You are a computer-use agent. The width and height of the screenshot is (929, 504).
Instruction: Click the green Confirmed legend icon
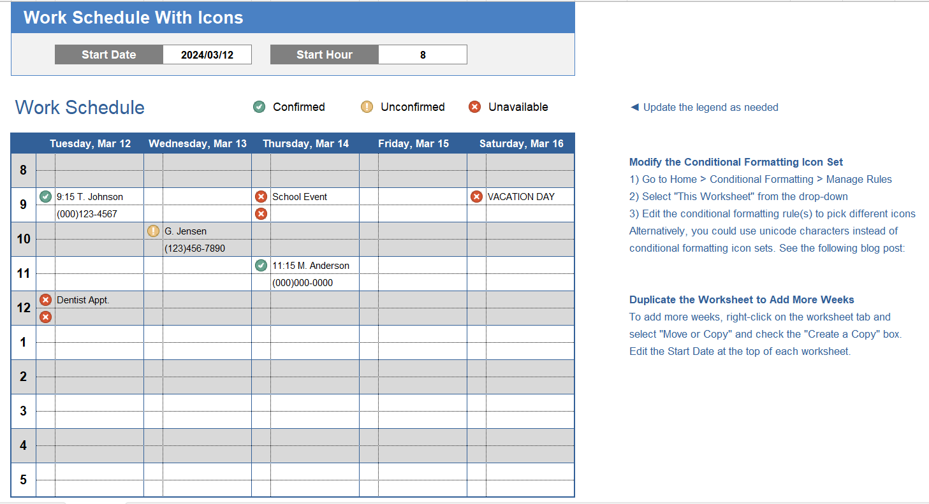(259, 107)
